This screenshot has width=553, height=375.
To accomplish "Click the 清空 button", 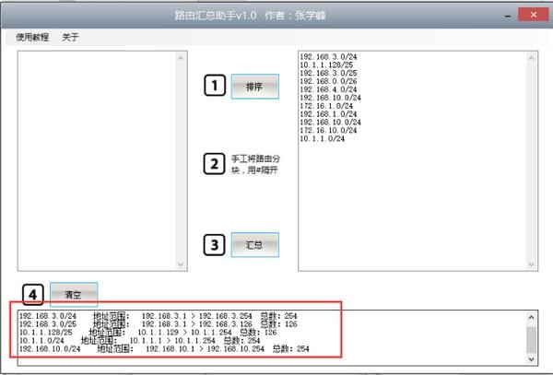I will pos(74,295).
